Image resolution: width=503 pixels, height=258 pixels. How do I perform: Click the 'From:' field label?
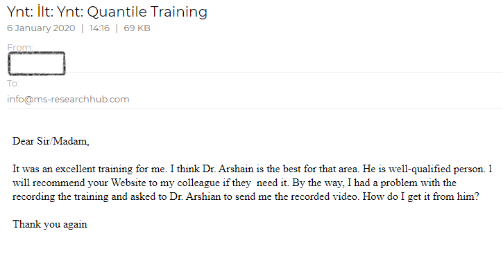[20, 47]
